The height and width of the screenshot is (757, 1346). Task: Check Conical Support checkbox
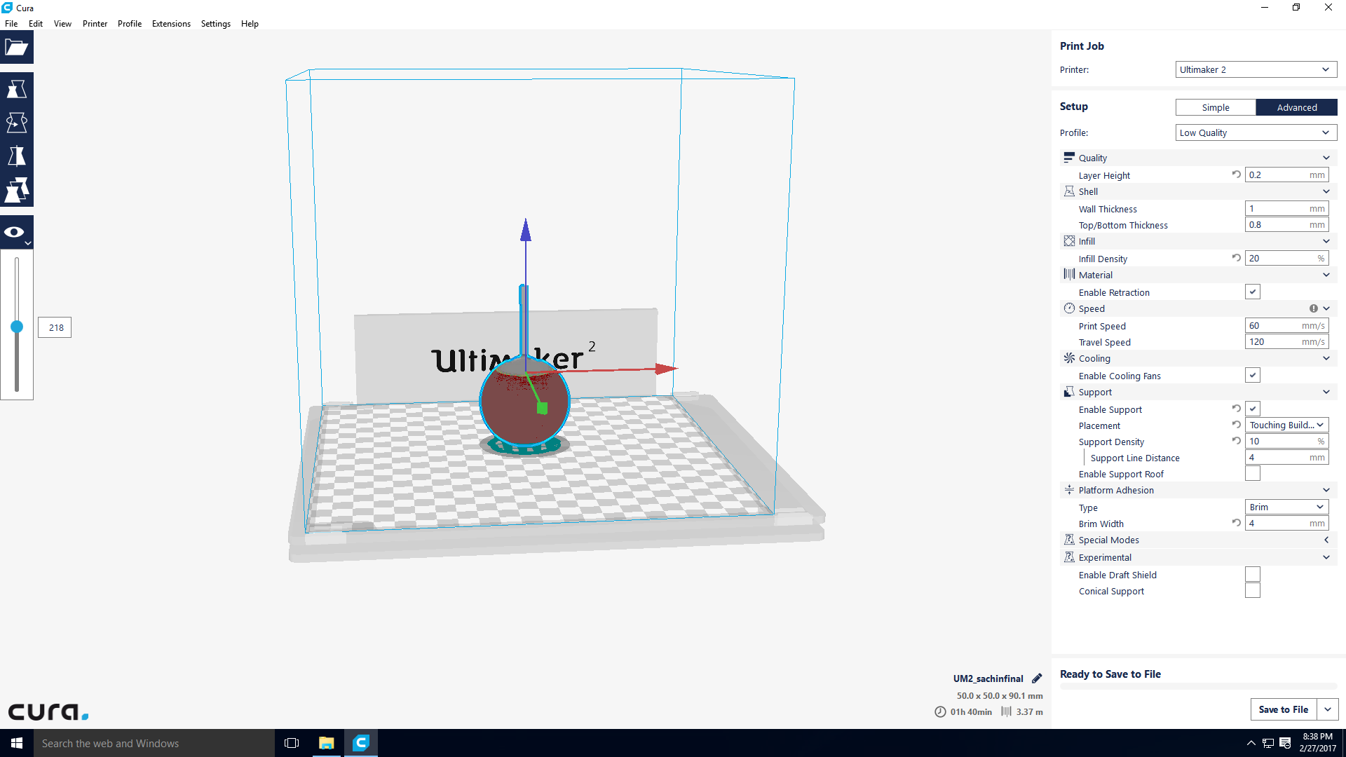[x=1253, y=591]
